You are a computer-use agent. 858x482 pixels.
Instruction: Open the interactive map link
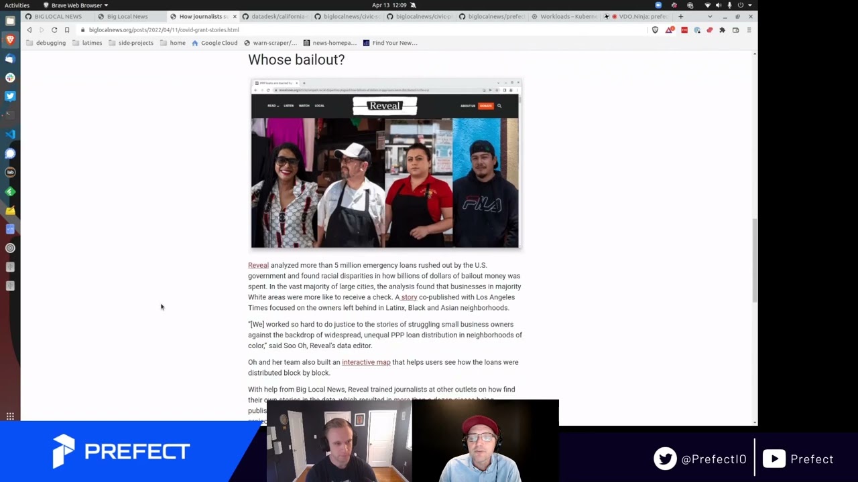pos(366,362)
